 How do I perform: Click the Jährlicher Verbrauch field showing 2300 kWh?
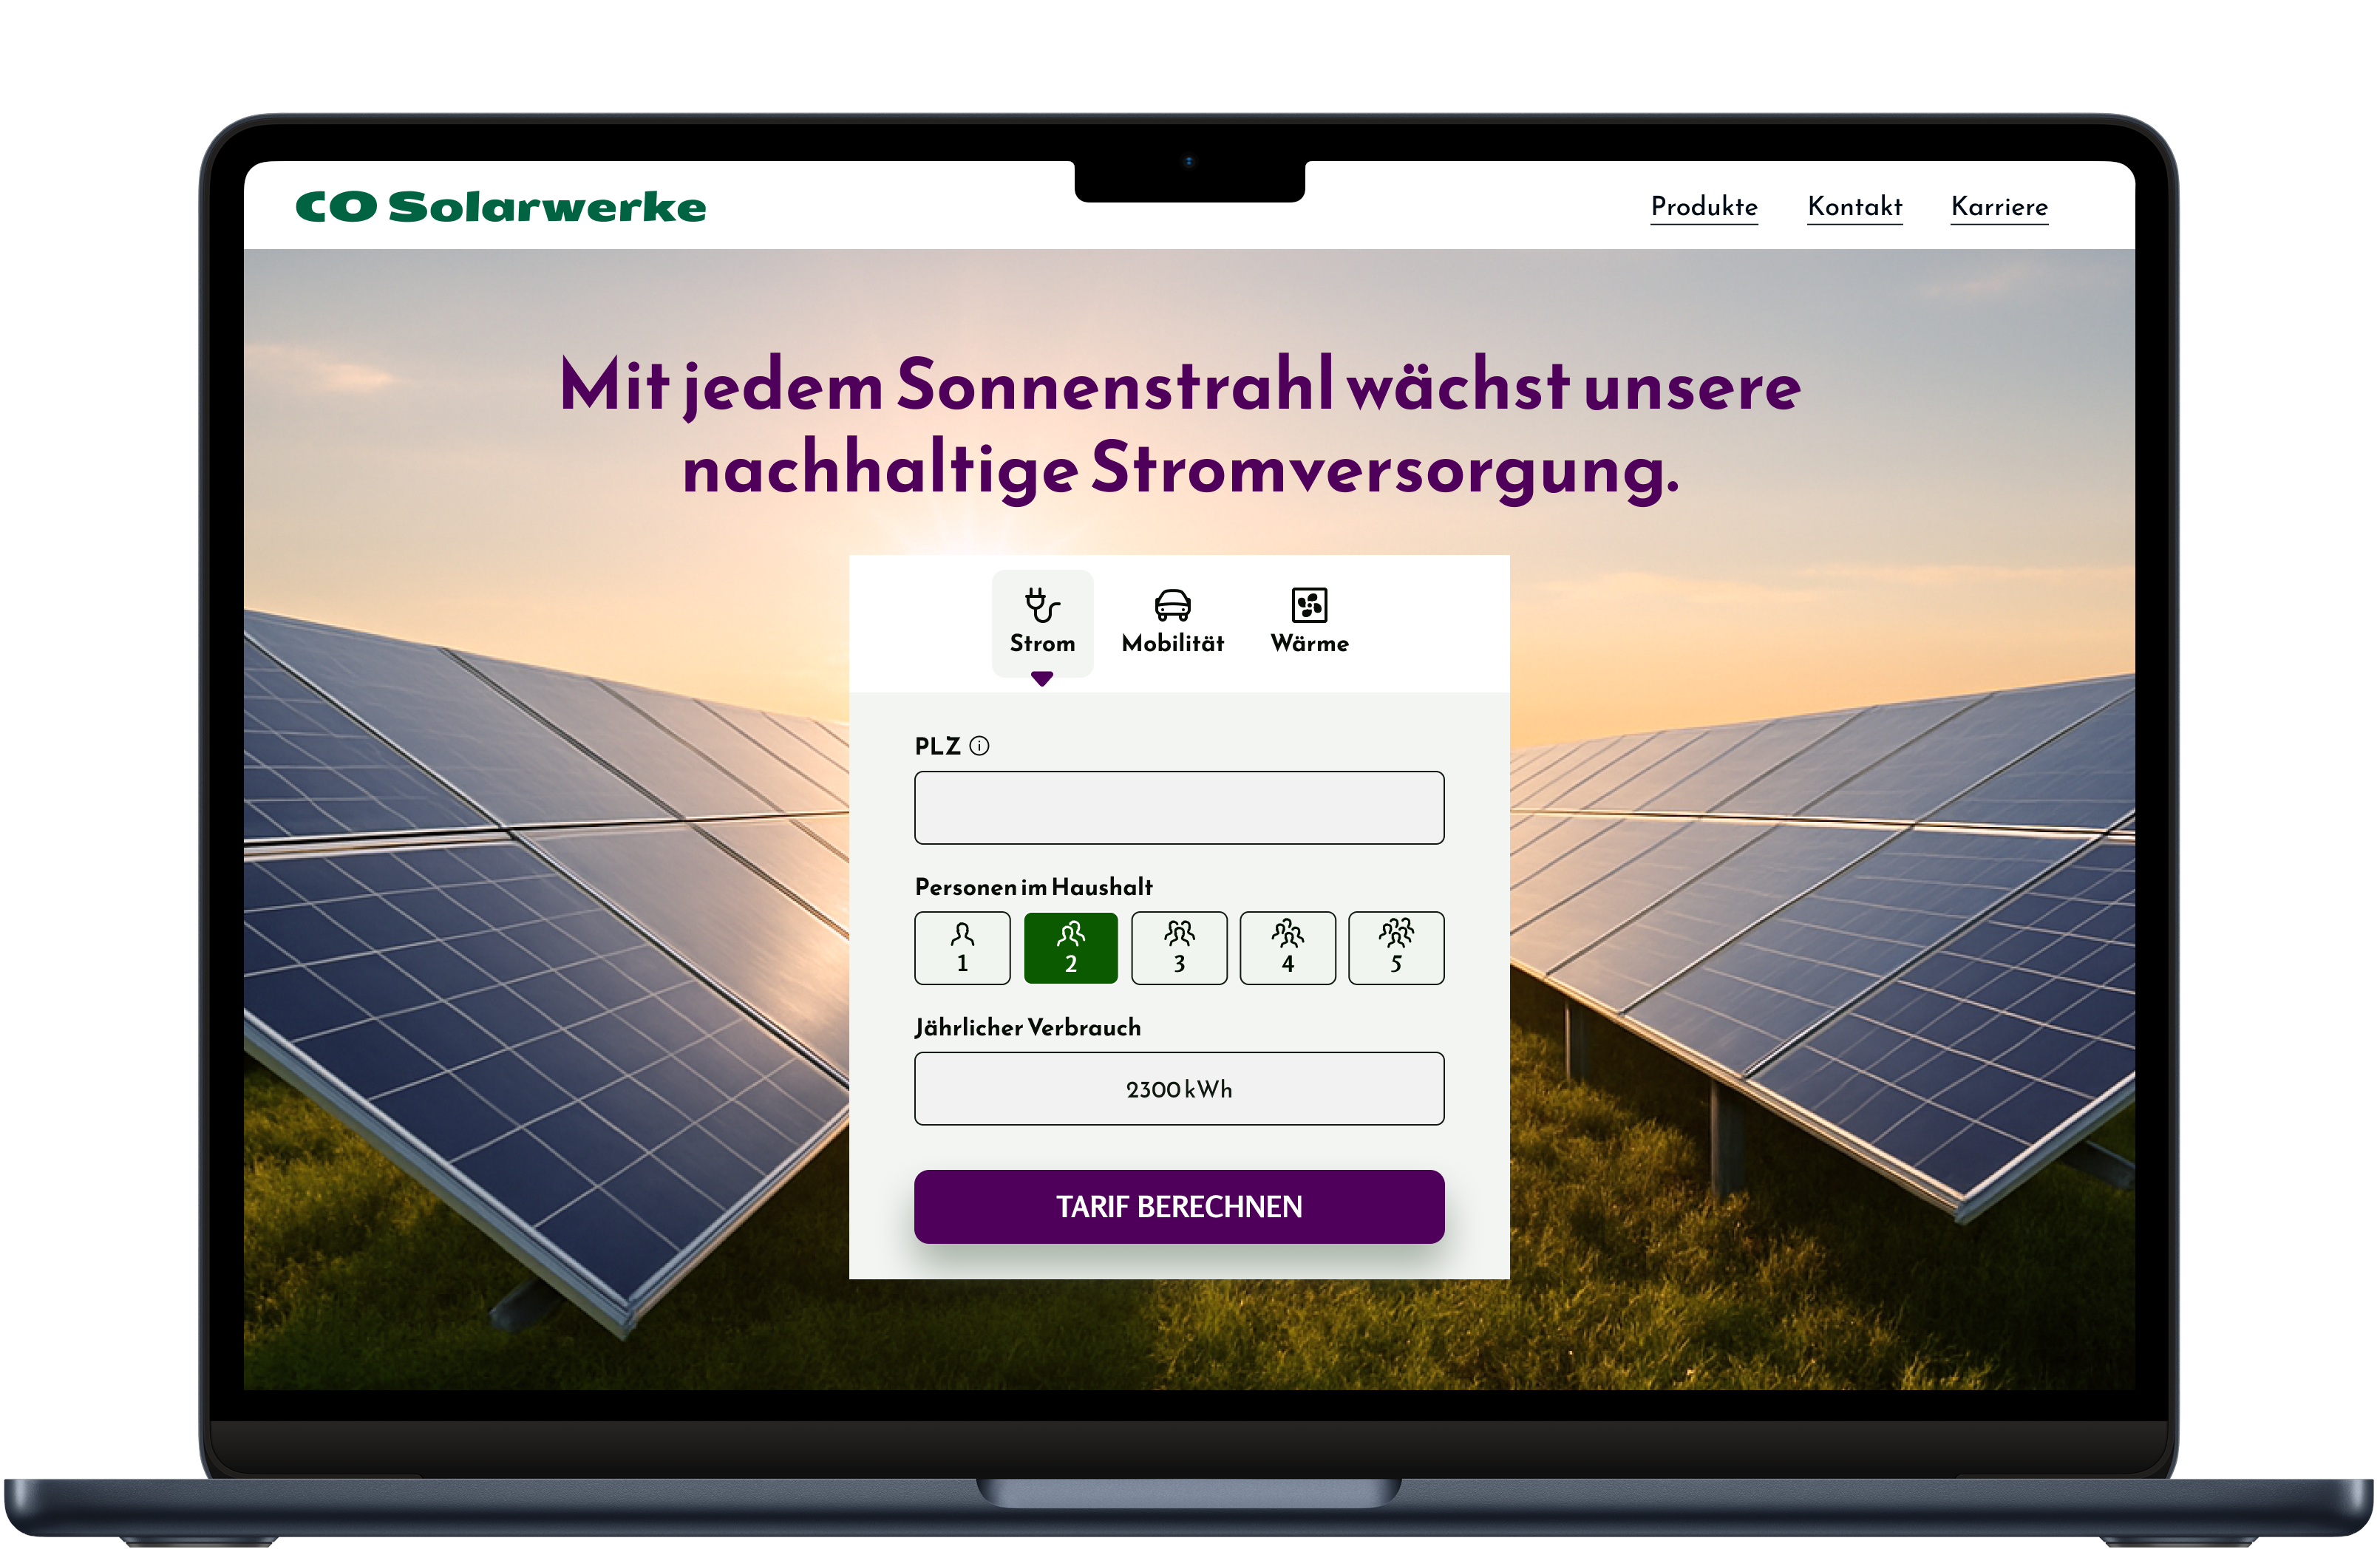click(x=1179, y=1089)
